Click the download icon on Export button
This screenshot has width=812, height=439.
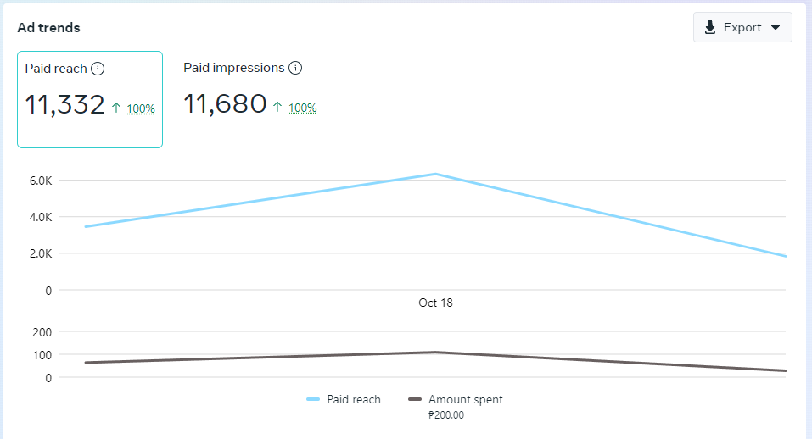coord(710,27)
